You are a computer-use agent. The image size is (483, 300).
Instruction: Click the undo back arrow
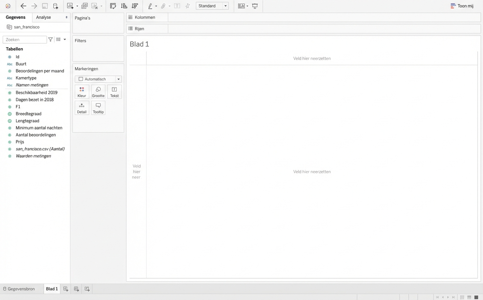tap(23, 6)
